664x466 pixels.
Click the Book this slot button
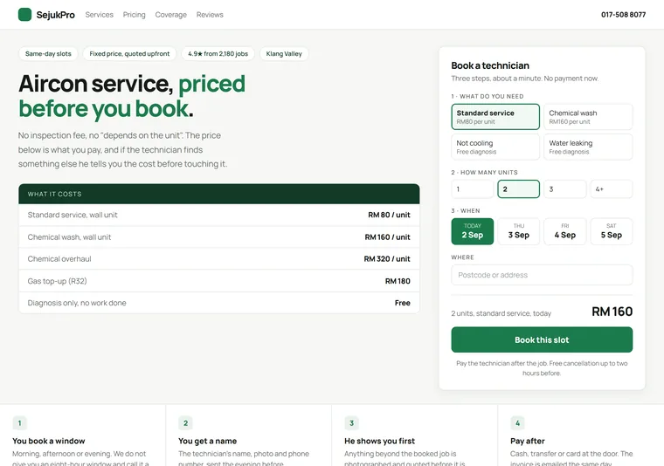542,339
